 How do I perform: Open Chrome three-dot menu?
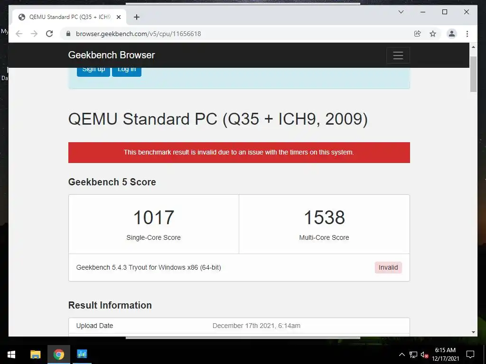point(467,34)
